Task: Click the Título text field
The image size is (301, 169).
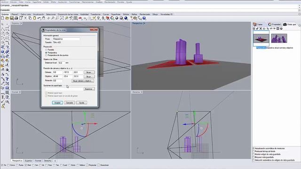Action: tap(66, 39)
